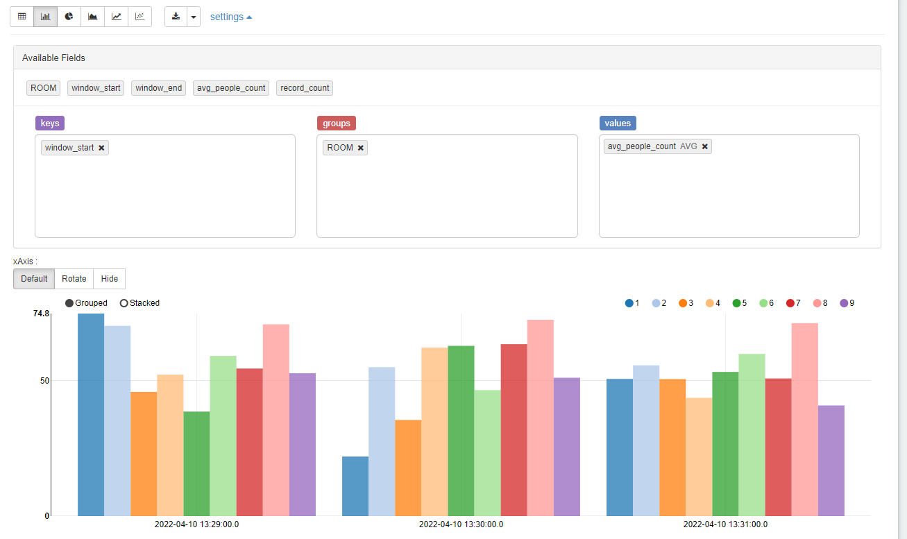The height and width of the screenshot is (539, 907).
Task: Select the scatter chart view icon
Action: click(140, 17)
